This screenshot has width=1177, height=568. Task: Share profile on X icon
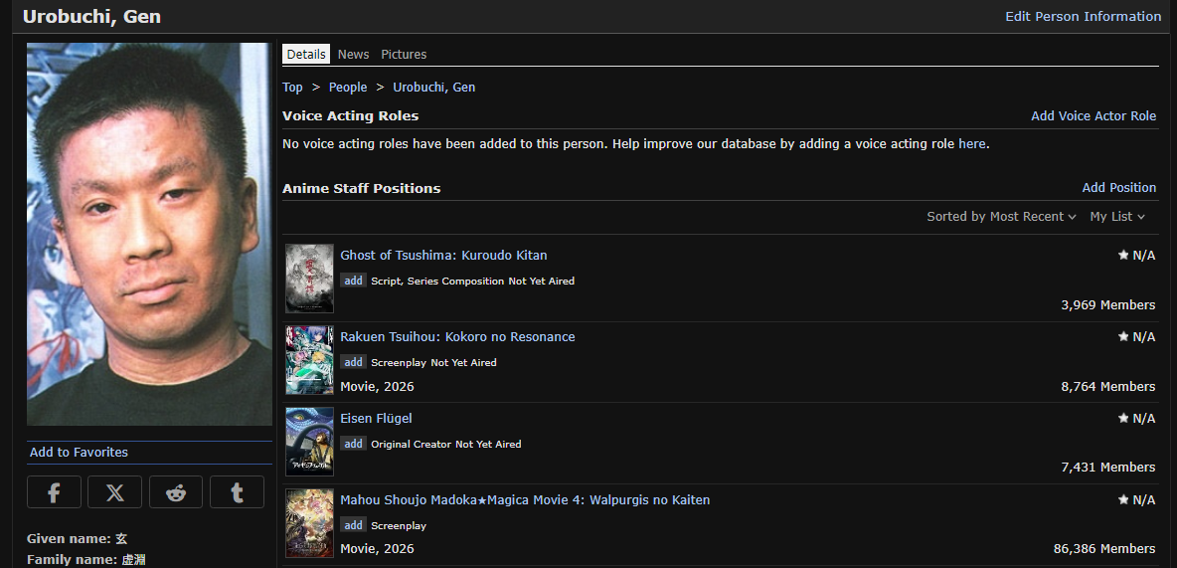click(115, 492)
